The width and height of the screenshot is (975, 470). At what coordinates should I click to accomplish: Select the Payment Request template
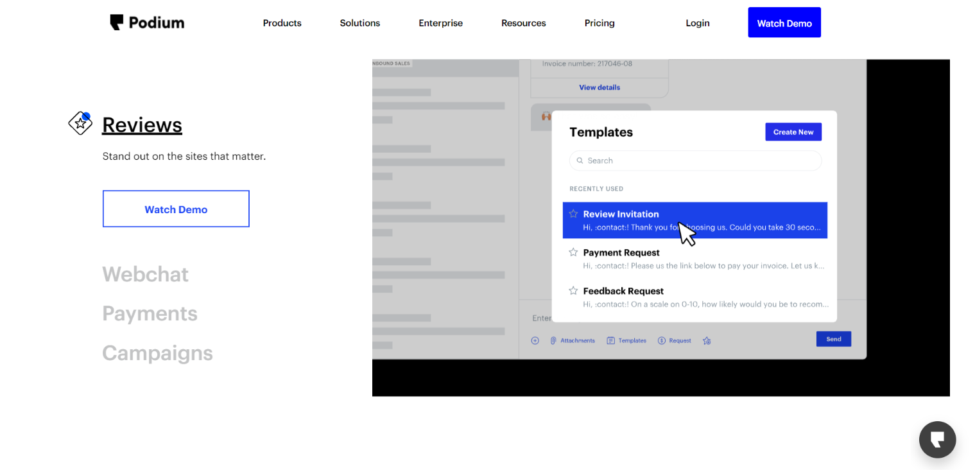[695, 259]
